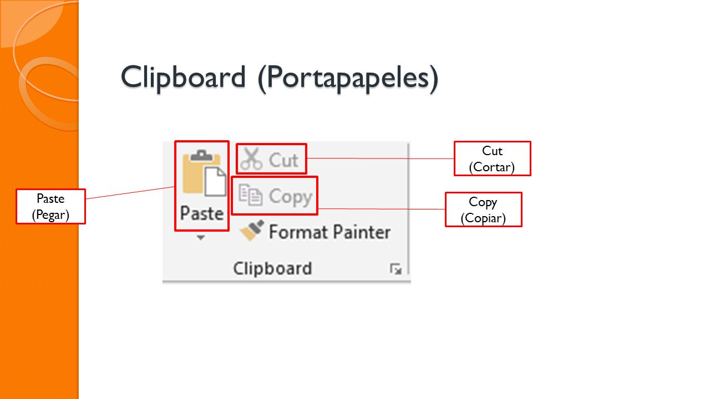Click the Clipboard group name label

[x=272, y=268]
